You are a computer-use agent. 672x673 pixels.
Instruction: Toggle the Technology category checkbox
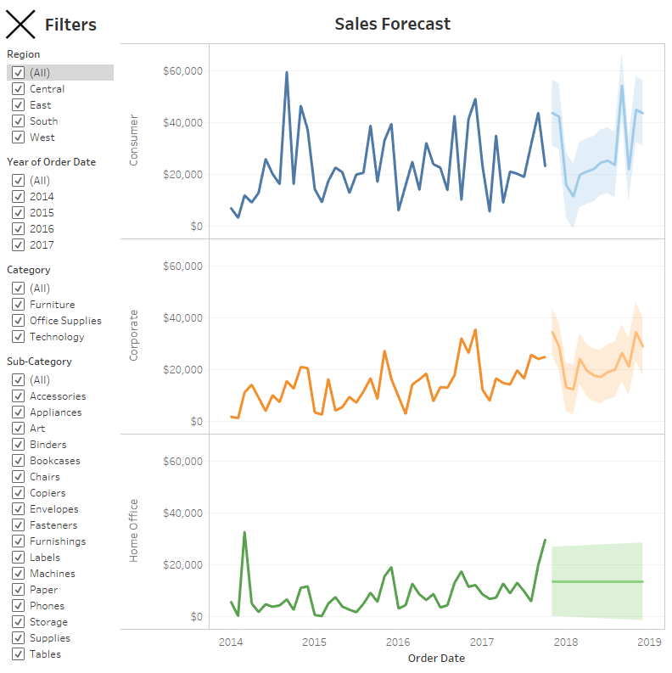(x=18, y=337)
